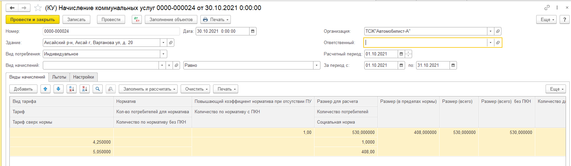Expand the Вид потребления dropdown
This screenshot has width=571, height=166.
point(163,54)
